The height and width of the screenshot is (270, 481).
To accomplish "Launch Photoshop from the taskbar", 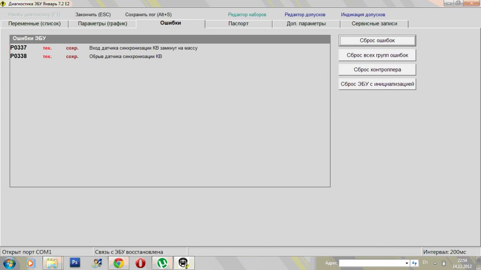I will [x=75, y=263].
